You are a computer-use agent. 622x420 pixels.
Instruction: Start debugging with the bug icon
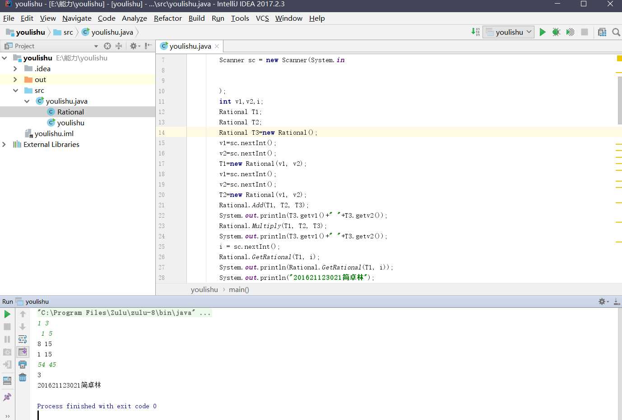(557, 32)
